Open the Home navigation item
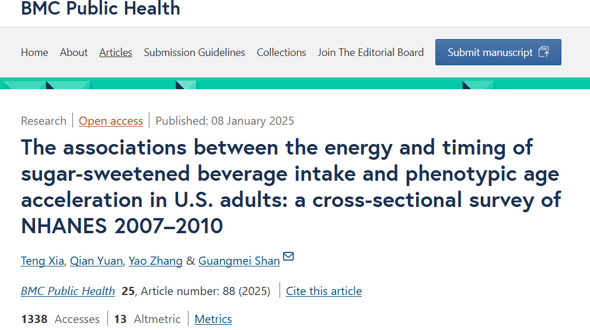590x330 pixels. click(x=34, y=52)
